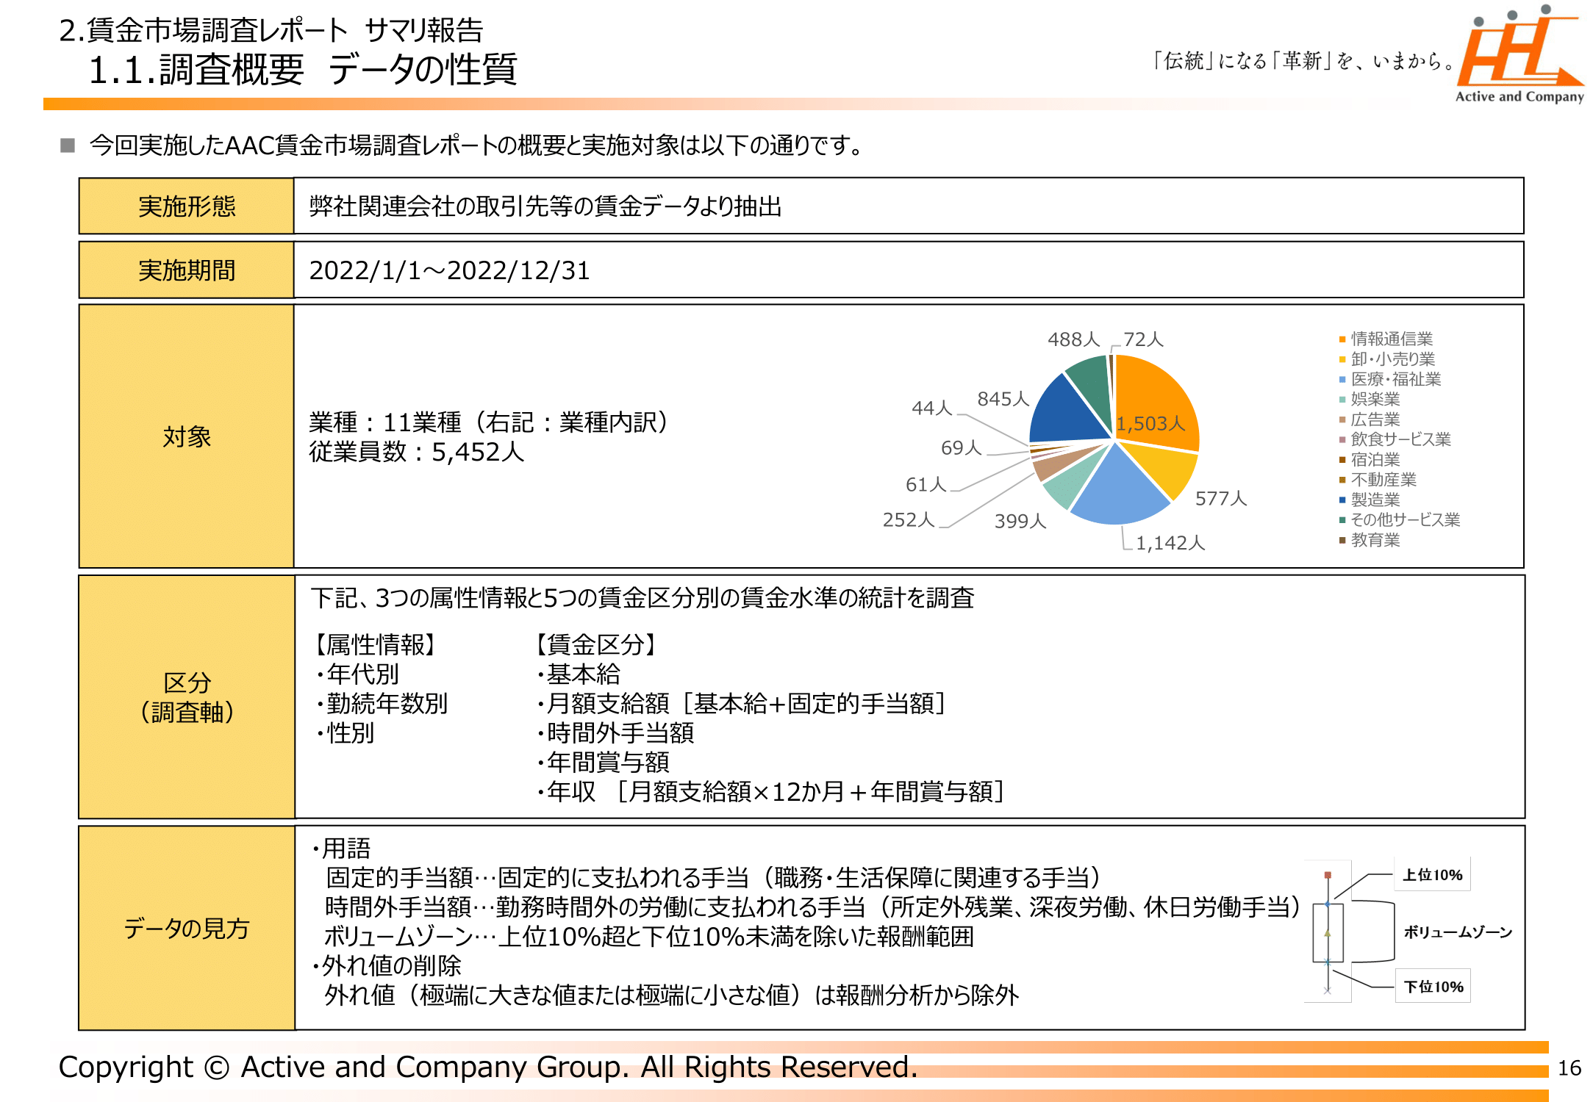Click the 情報通信業 legend color swatch
The width and height of the screenshot is (1593, 1102).
coord(1342,339)
